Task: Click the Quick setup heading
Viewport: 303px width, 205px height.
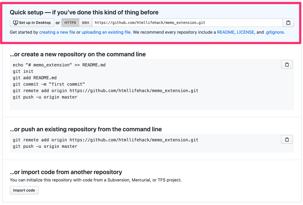Action: tap(84, 12)
